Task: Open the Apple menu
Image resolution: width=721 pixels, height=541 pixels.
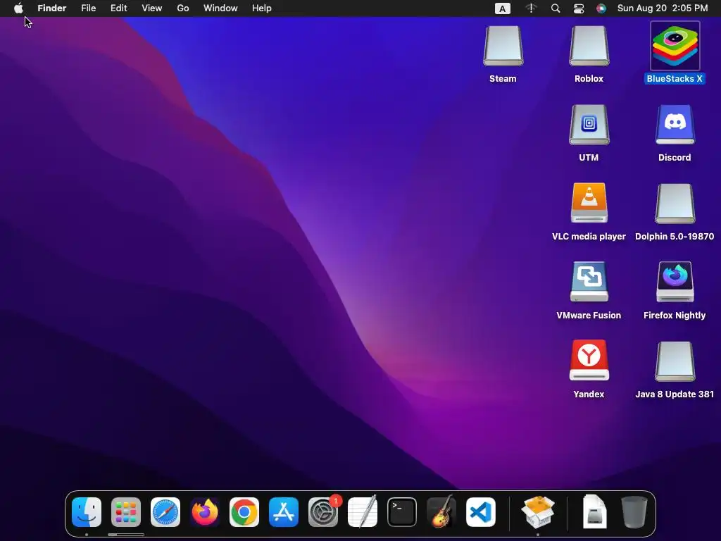Action: [x=18, y=8]
